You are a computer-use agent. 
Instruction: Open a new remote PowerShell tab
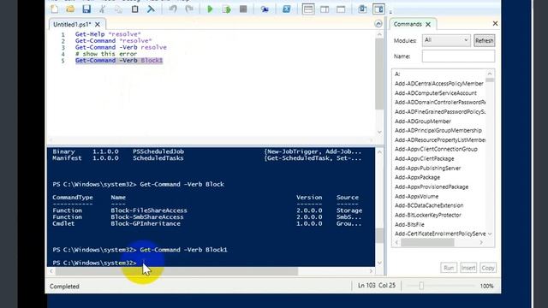(265, 9)
